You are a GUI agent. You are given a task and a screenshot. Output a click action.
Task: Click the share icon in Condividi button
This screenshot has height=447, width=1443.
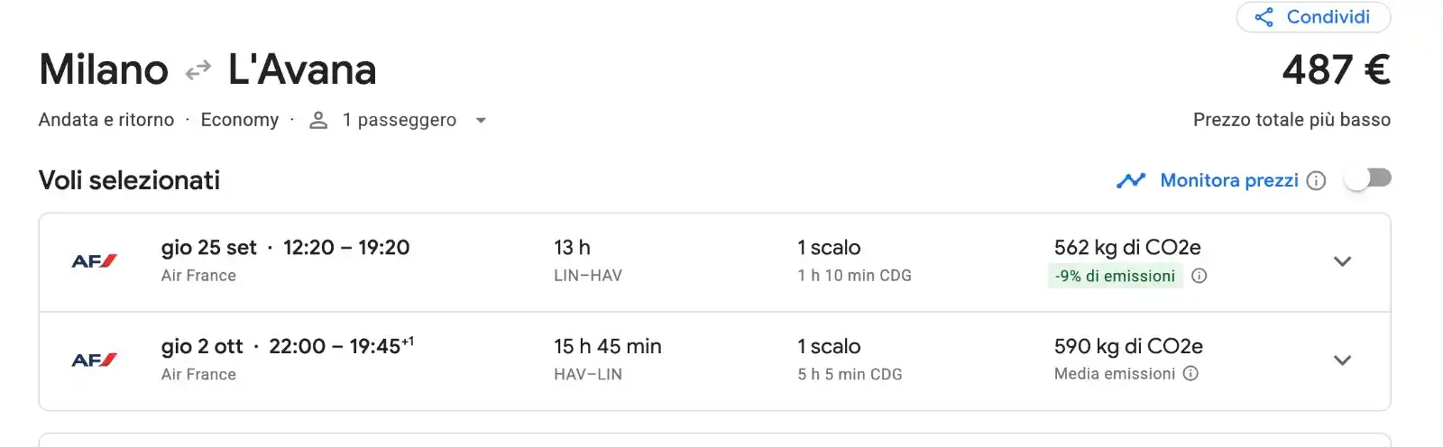pyautogui.click(x=1264, y=17)
